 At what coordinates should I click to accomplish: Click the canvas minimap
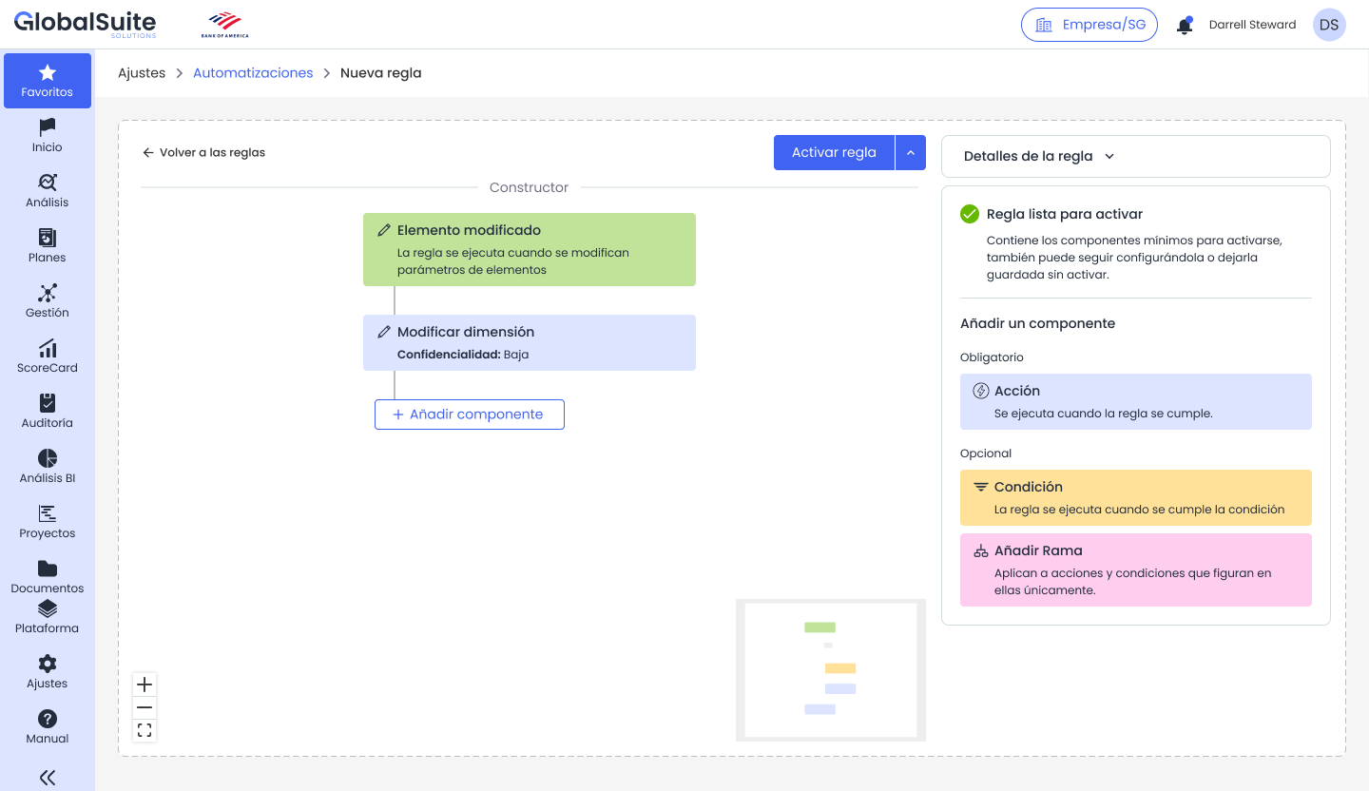[x=831, y=670]
